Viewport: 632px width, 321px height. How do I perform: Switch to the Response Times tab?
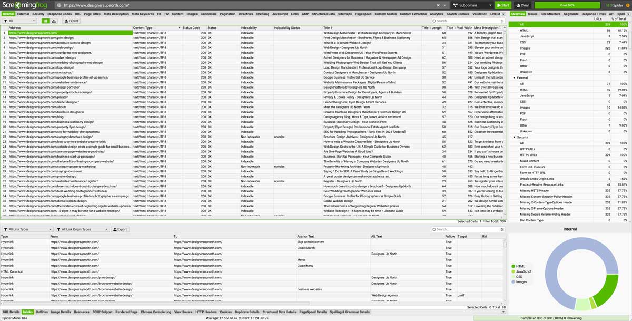click(x=594, y=14)
